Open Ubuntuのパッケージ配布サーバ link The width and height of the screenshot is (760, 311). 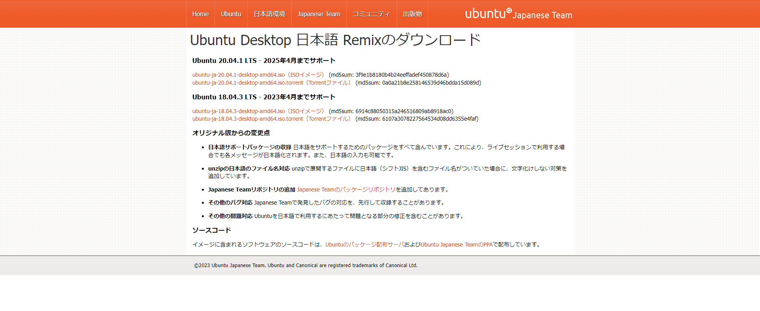point(365,245)
